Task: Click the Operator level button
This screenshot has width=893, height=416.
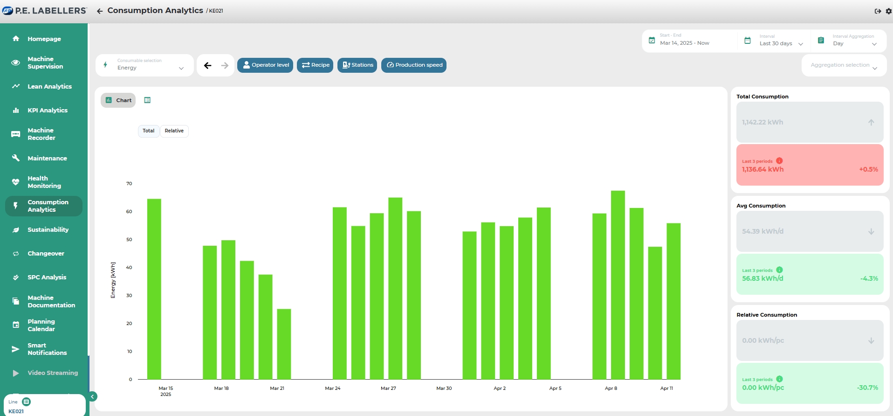Action: coord(265,65)
